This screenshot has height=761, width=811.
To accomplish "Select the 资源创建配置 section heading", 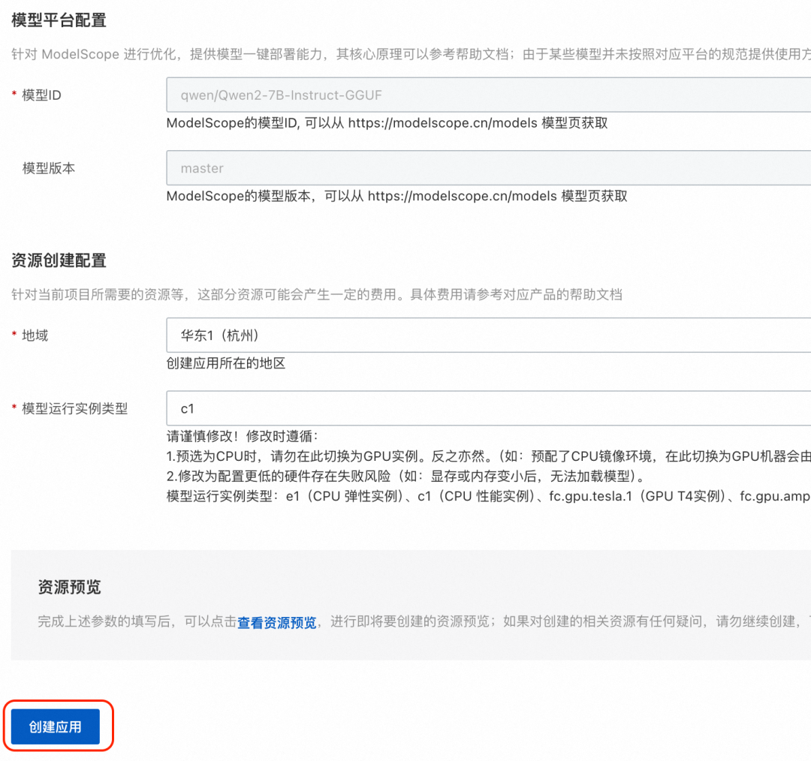I will pyautogui.click(x=59, y=260).
